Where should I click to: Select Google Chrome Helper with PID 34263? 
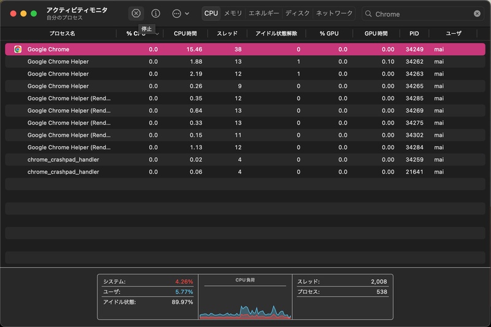click(x=245, y=74)
